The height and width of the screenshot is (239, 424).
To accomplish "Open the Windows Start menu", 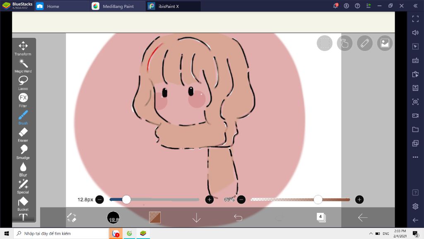I will pyautogui.click(x=7, y=233).
